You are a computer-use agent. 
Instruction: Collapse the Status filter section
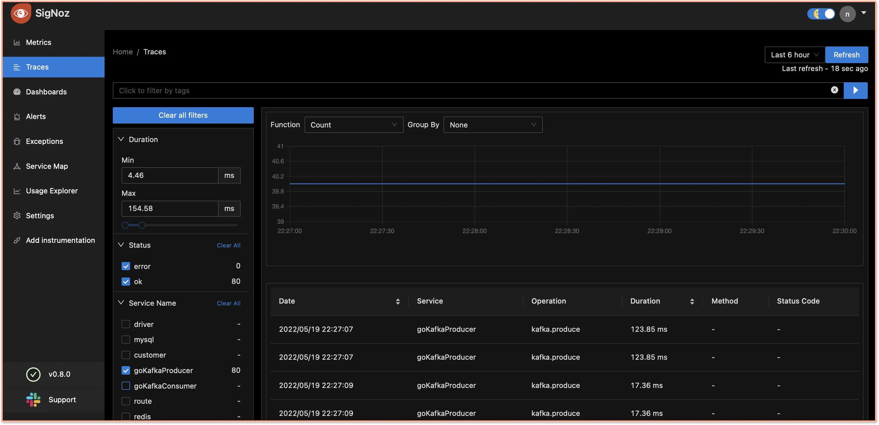pyautogui.click(x=121, y=245)
